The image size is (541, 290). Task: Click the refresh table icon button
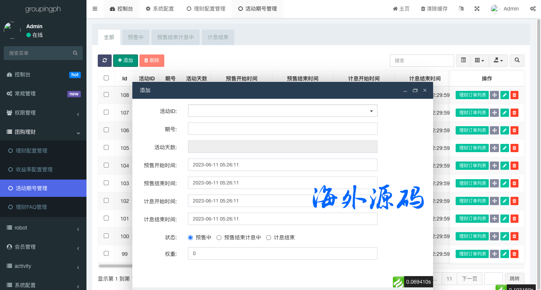(105, 60)
